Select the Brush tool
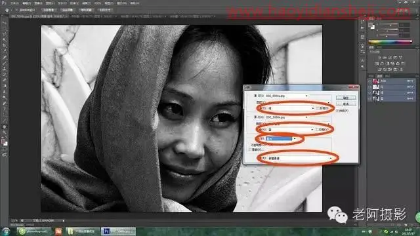The width and height of the screenshot is (420, 236). [x=5, y=63]
